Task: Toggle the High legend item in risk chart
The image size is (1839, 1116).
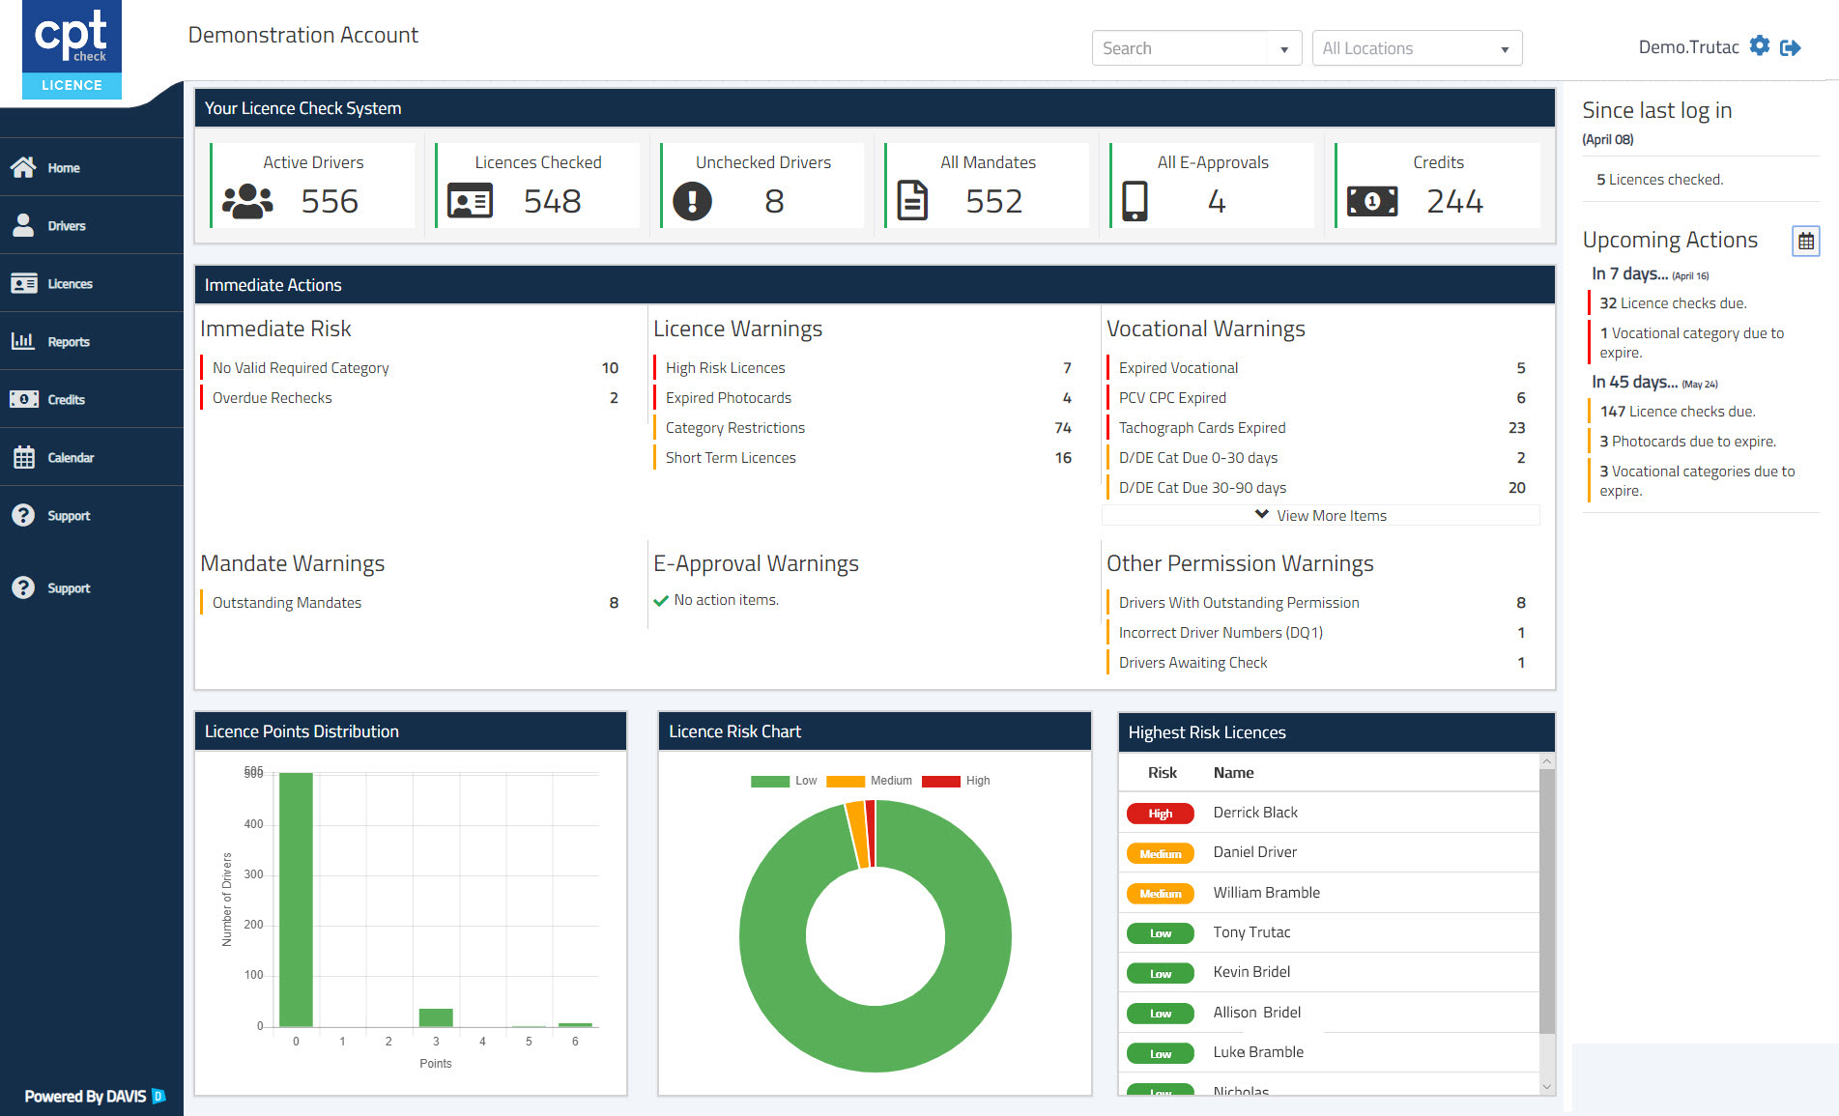Action: click(x=956, y=781)
